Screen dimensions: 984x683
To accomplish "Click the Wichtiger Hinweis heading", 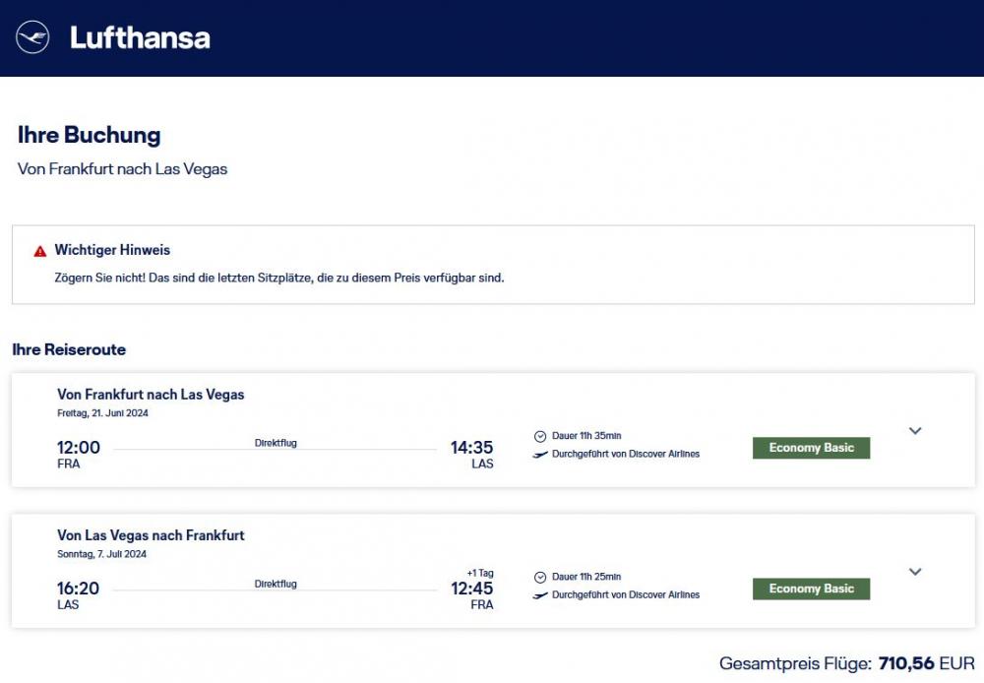I will tap(112, 250).
